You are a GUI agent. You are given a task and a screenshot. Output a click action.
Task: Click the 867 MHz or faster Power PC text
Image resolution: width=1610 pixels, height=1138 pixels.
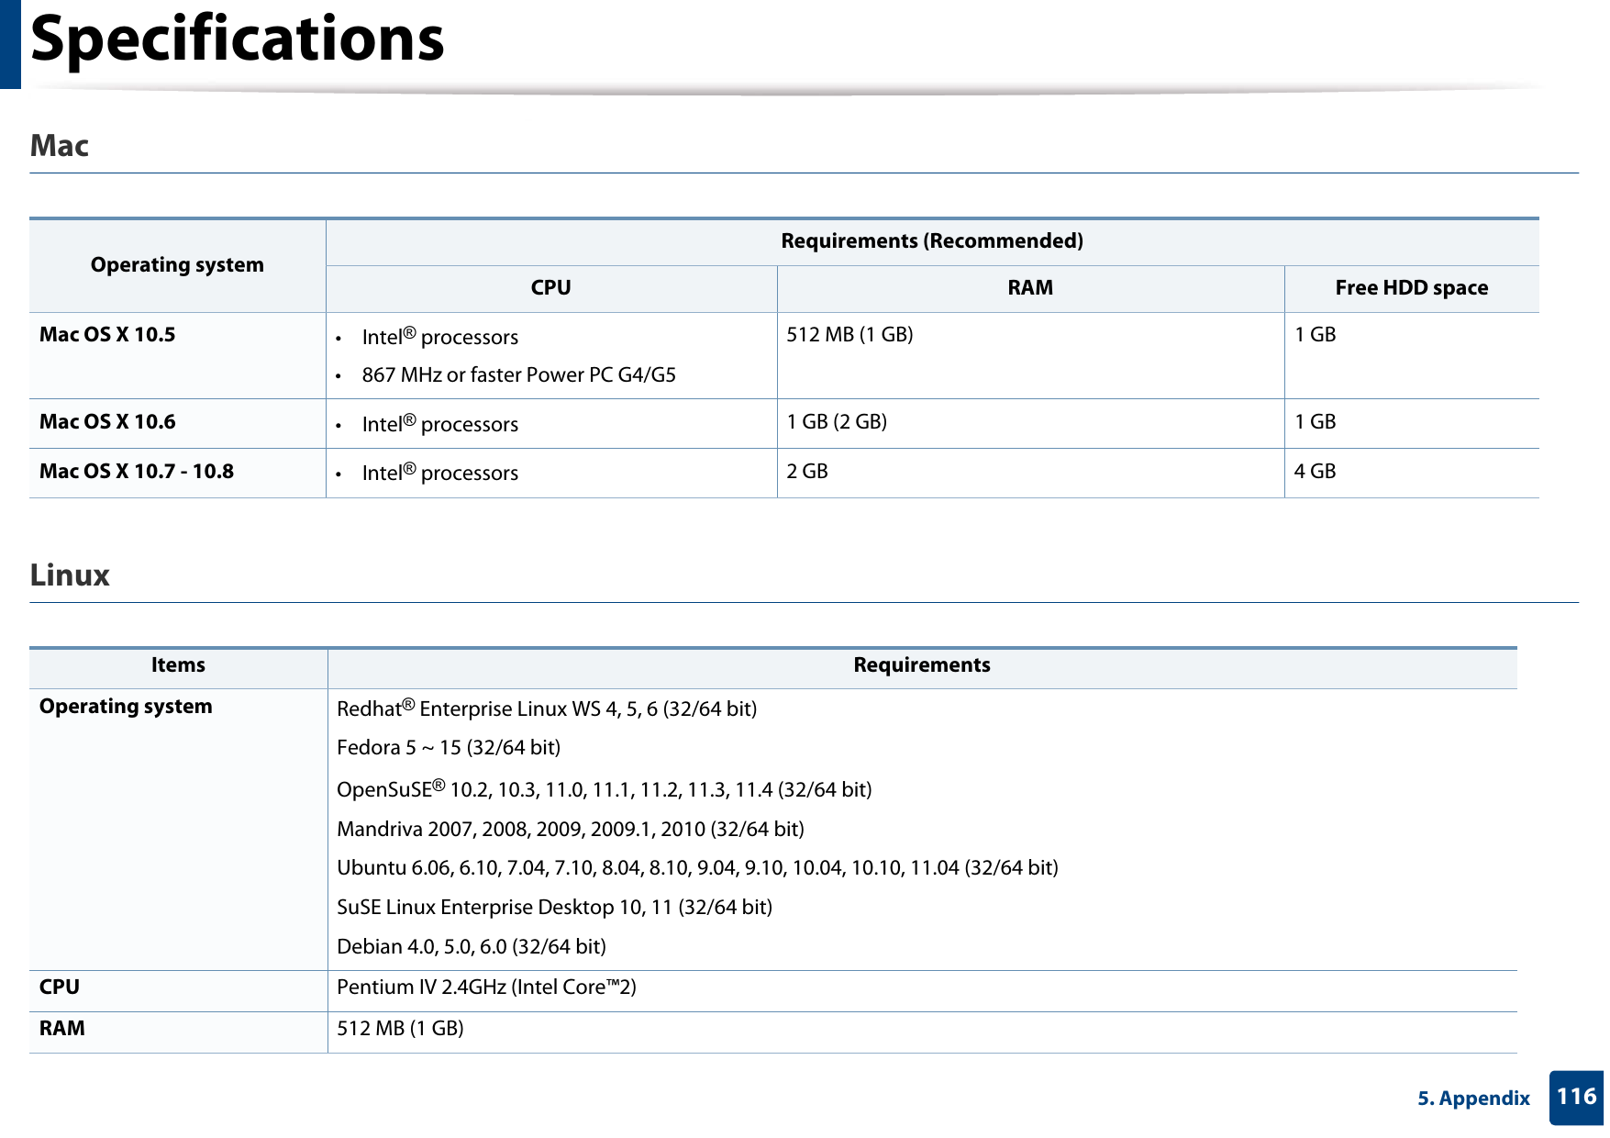[519, 374]
